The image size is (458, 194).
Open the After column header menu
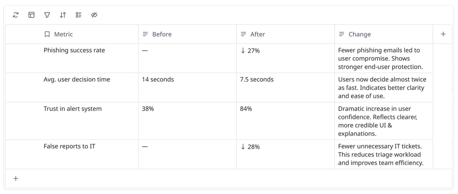coord(285,34)
